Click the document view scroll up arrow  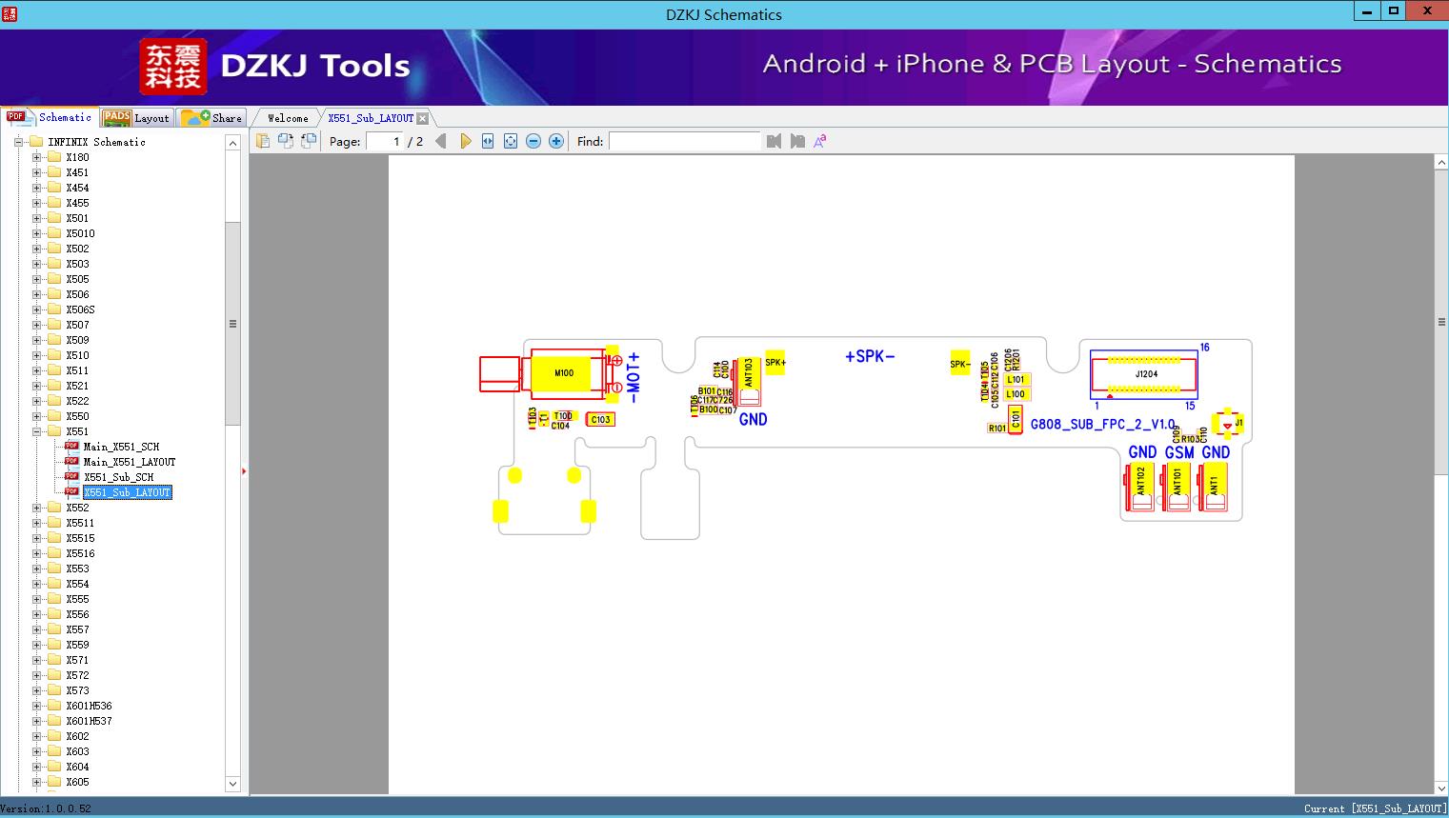coord(1441,163)
